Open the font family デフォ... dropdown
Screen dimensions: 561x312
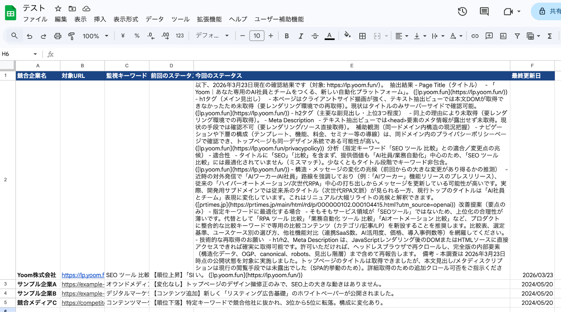tap(212, 36)
